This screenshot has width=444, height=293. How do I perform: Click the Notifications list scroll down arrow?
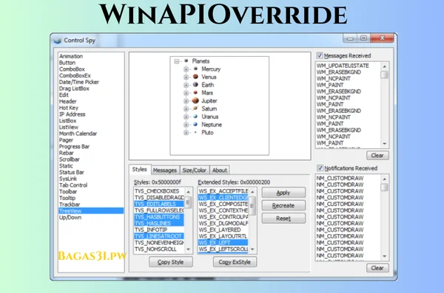click(384, 256)
